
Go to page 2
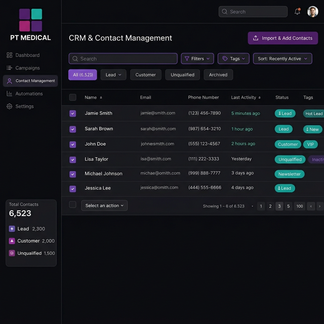pyautogui.click(x=270, y=206)
